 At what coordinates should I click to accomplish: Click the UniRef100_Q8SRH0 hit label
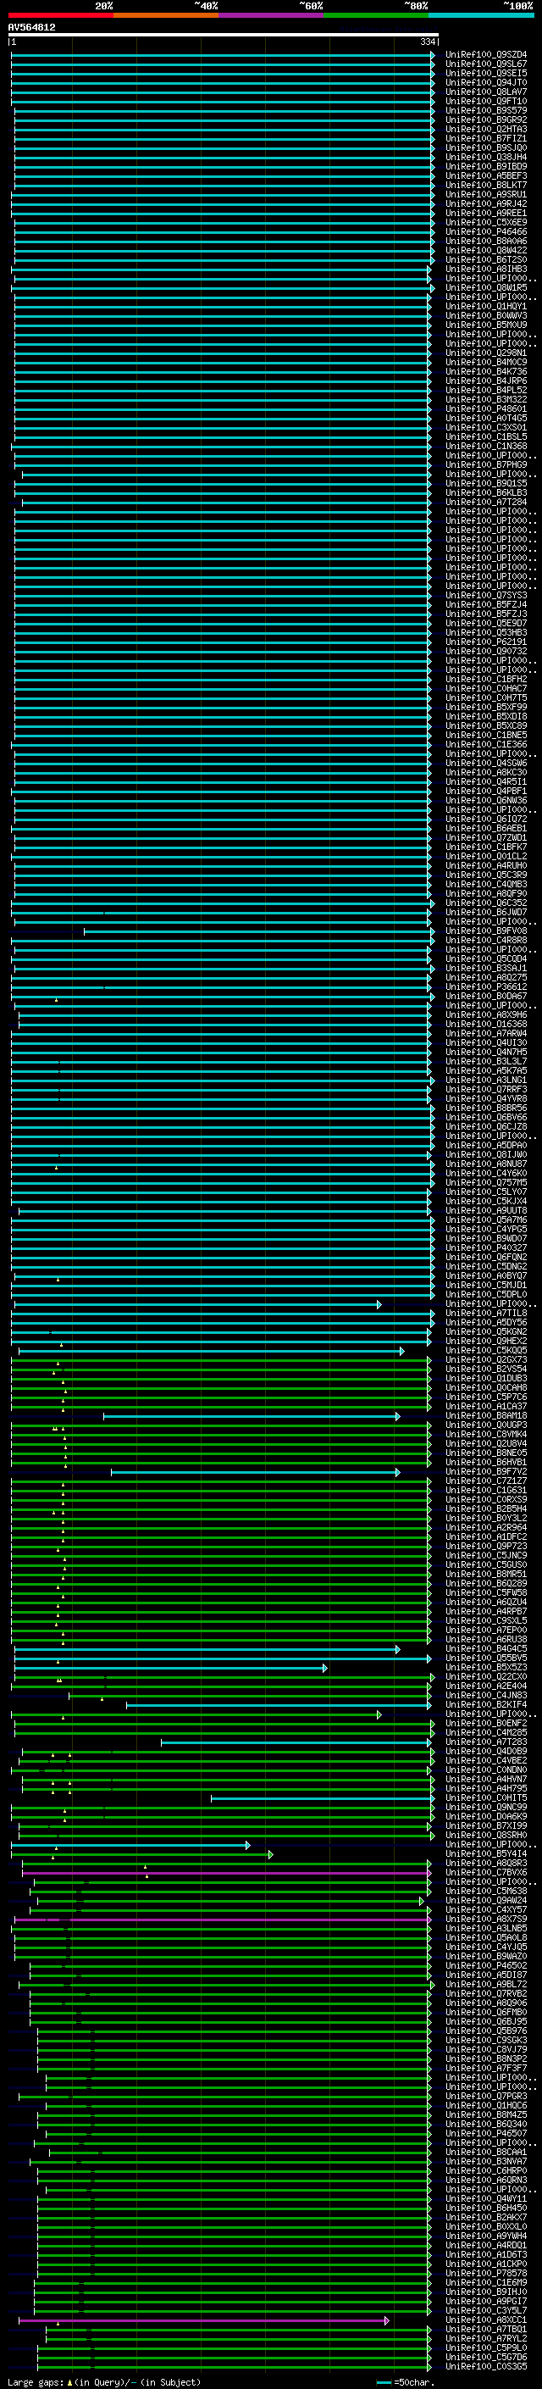click(485, 1836)
